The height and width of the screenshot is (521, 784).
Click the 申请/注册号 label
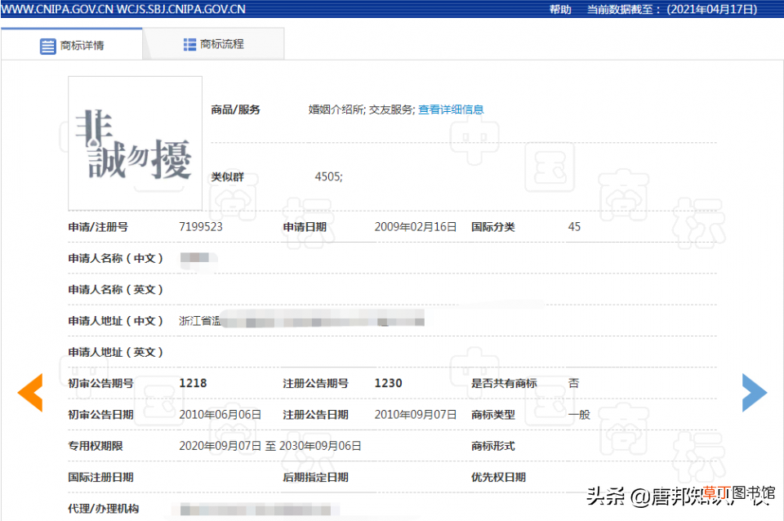coord(98,227)
